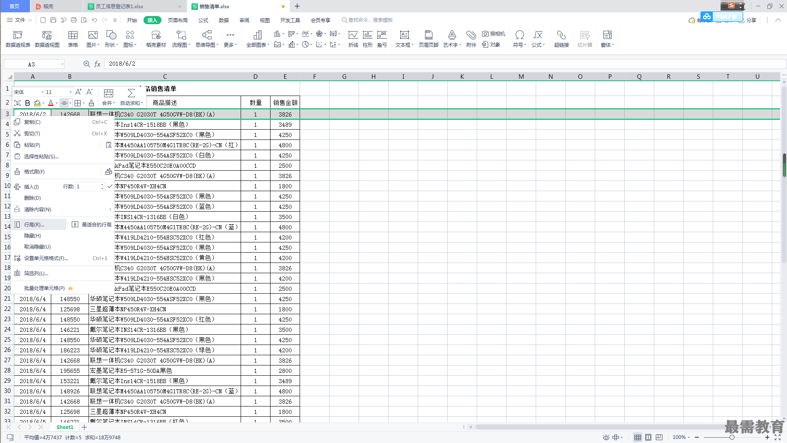Click the red font color button
The height and width of the screenshot is (443, 787).
pos(51,103)
